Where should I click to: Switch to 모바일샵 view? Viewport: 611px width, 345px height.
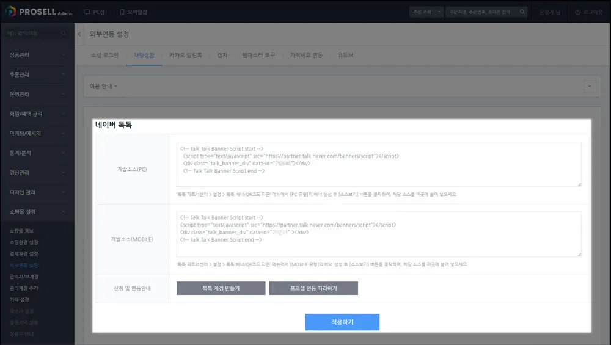click(134, 12)
